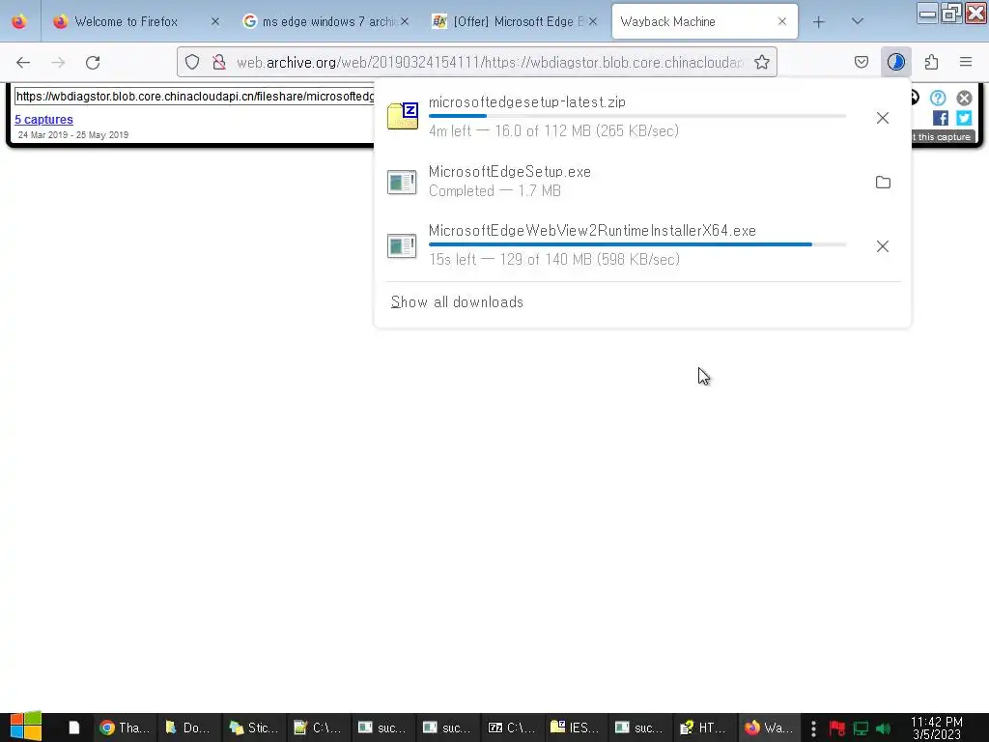View site security lock information
The height and width of the screenshot is (742, 989).
coord(219,62)
